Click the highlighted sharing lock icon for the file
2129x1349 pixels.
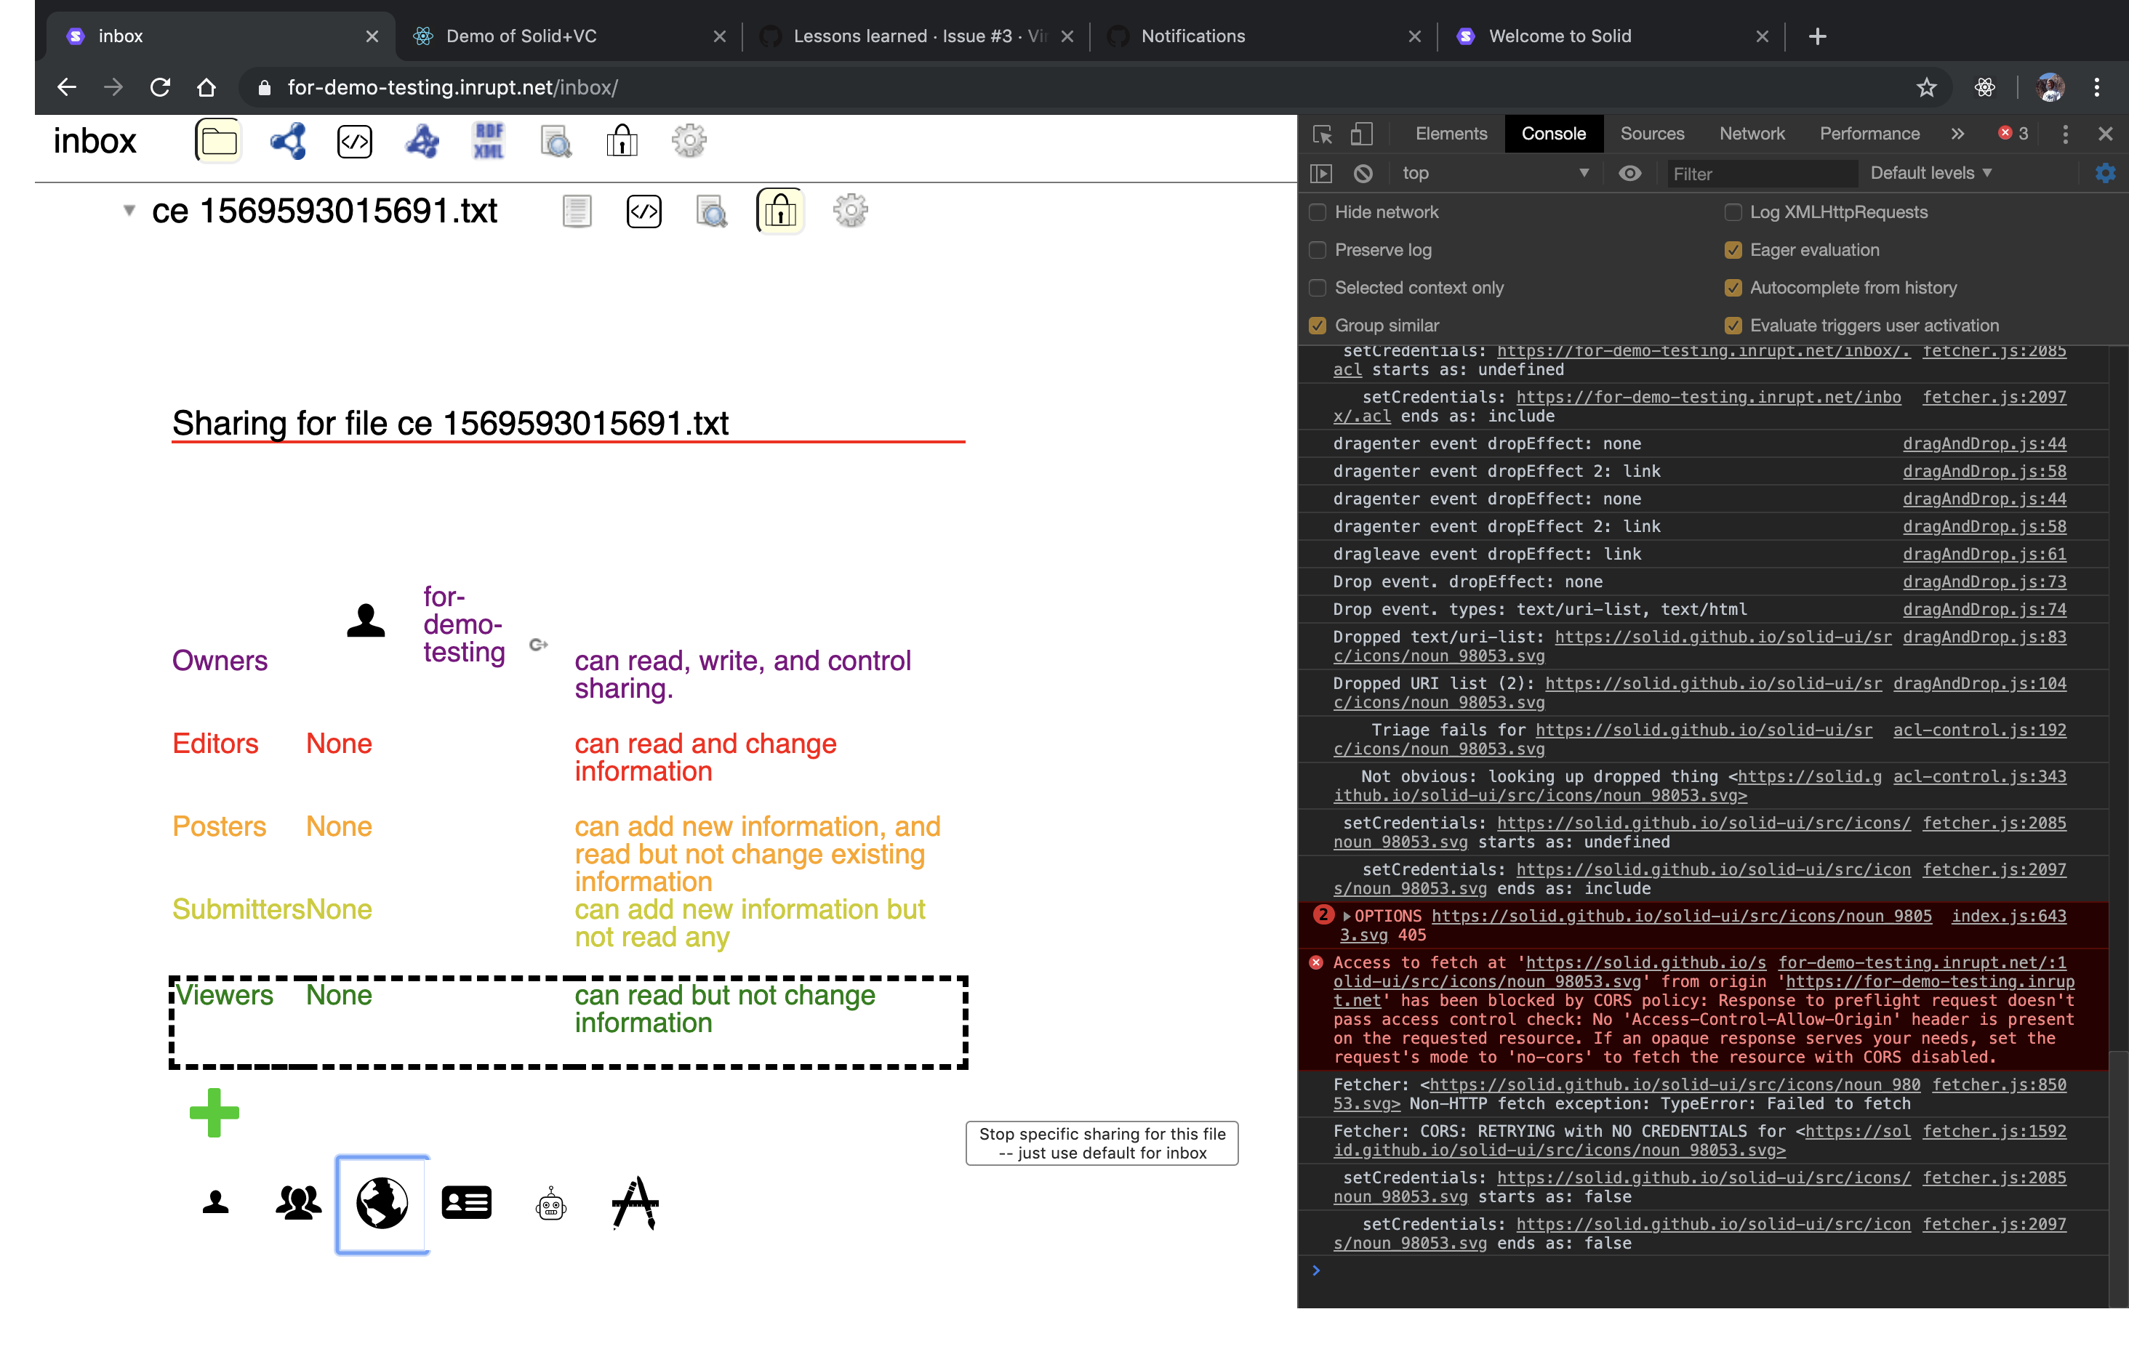779,212
